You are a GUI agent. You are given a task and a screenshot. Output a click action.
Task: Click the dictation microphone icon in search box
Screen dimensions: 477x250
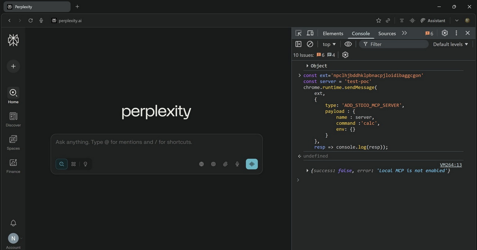click(x=237, y=164)
